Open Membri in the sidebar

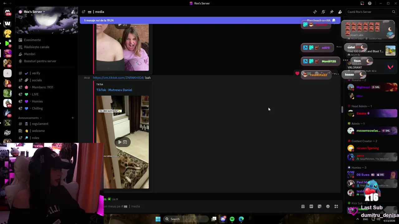[30, 54]
